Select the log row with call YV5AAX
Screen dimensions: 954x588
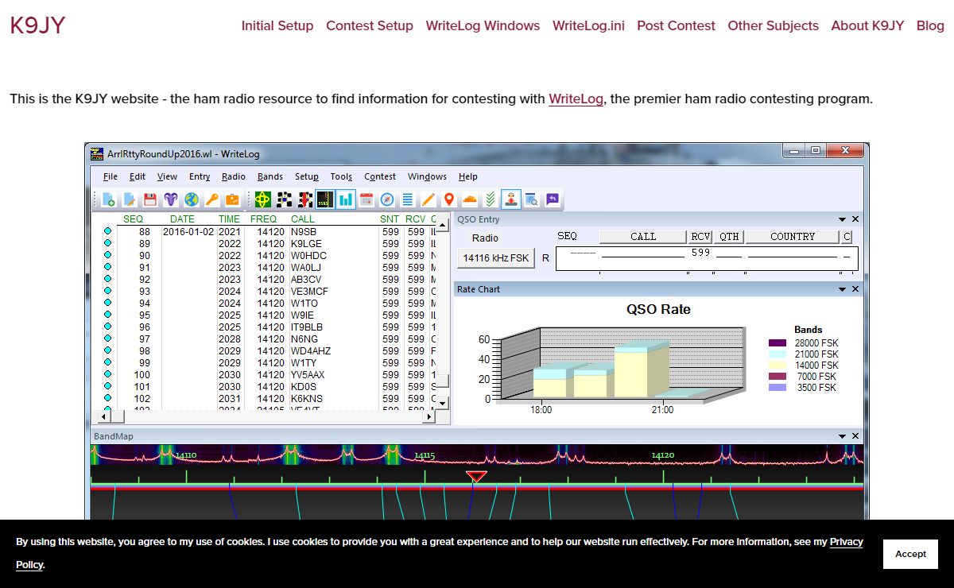[x=266, y=375]
